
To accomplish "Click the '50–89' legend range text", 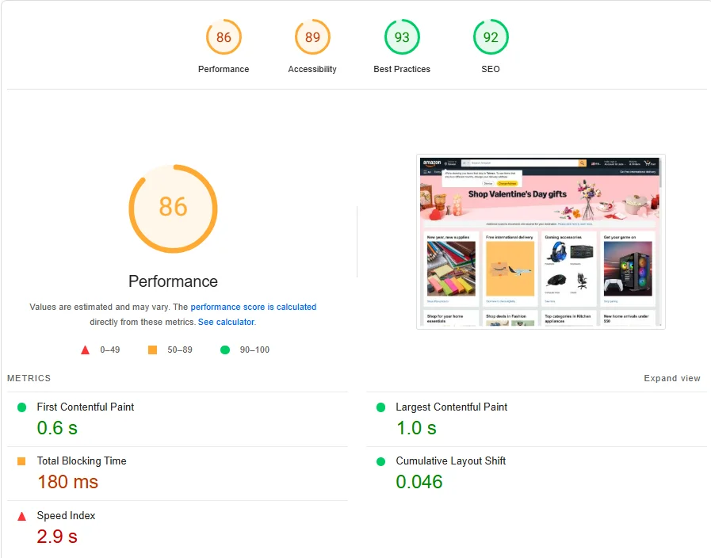I will coord(180,350).
